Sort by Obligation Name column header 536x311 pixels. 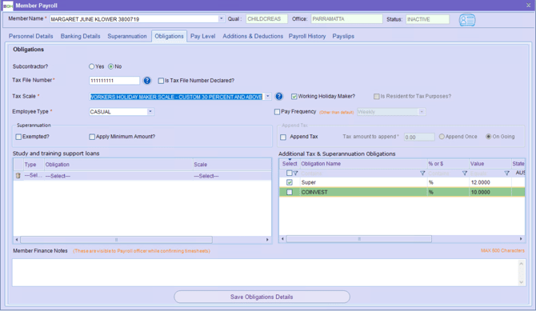363,164
